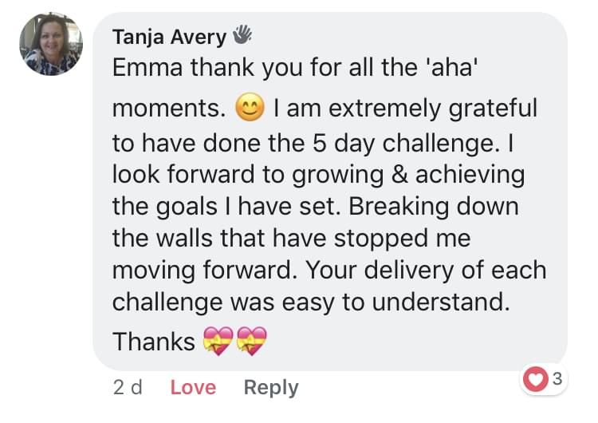Open the reaction count showing 3
This screenshot has height=423, width=598.
pos(557,380)
